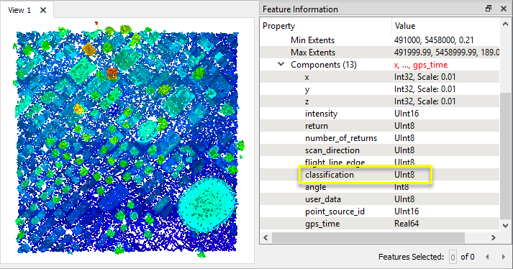Click the UInt16 value of intensity

point(407,114)
